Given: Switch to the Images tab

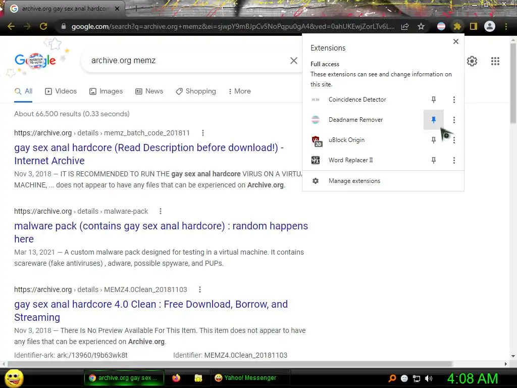Looking at the screenshot, I should (106, 91).
